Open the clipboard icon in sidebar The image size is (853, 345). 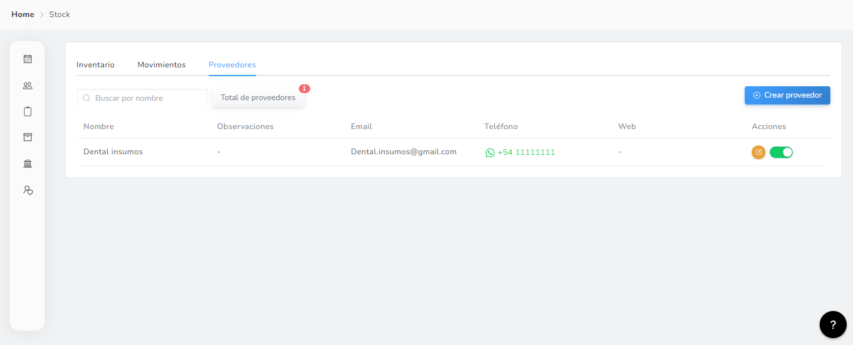(27, 111)
